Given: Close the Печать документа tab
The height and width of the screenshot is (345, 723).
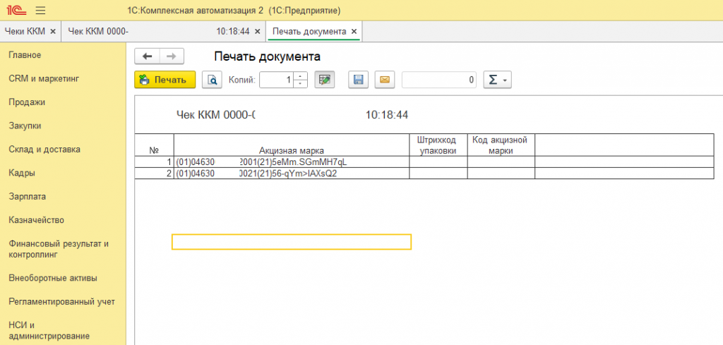Looking at the screenshot, I should (x=354, y=31).
